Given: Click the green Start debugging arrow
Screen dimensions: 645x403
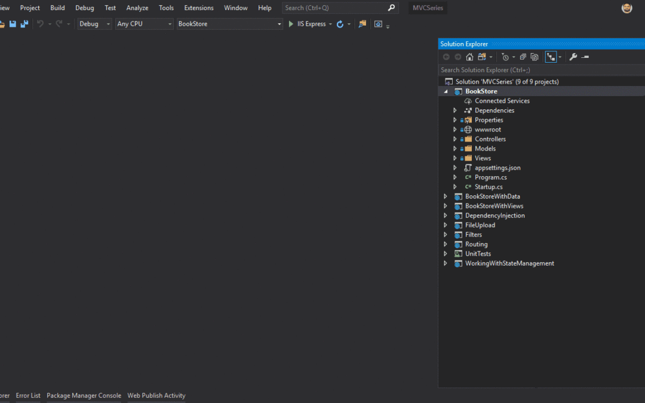Looking at the screenshot, I should point(291,24).
